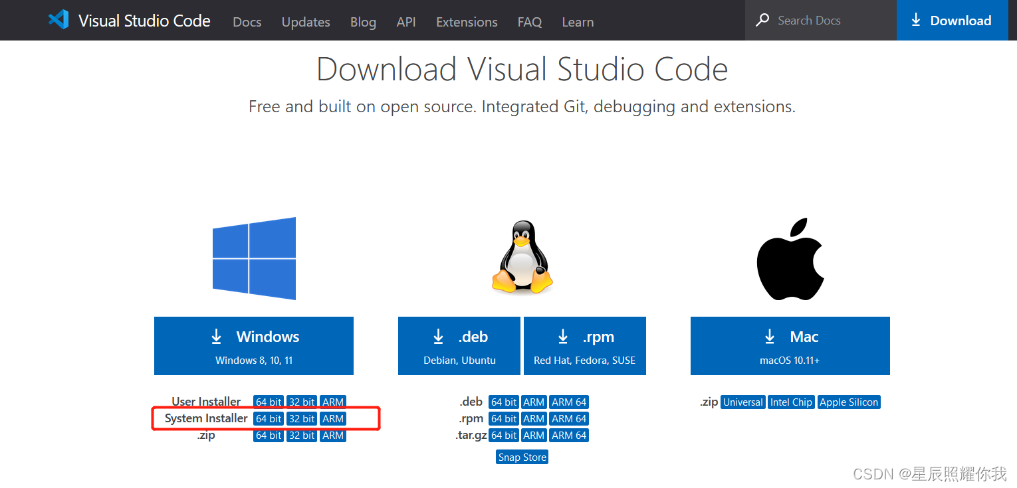
Task: Click the Apple logo image
Action: click(790, 259)
